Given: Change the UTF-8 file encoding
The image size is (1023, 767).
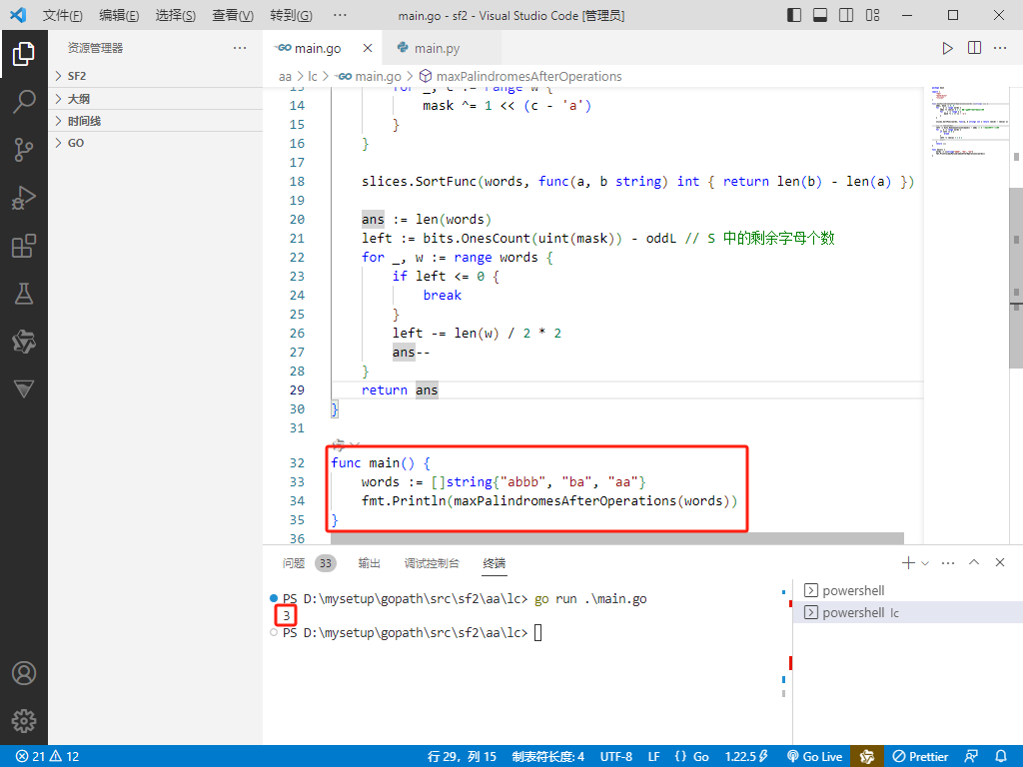Looking at the screenshot, I should [x=615, y=757].
